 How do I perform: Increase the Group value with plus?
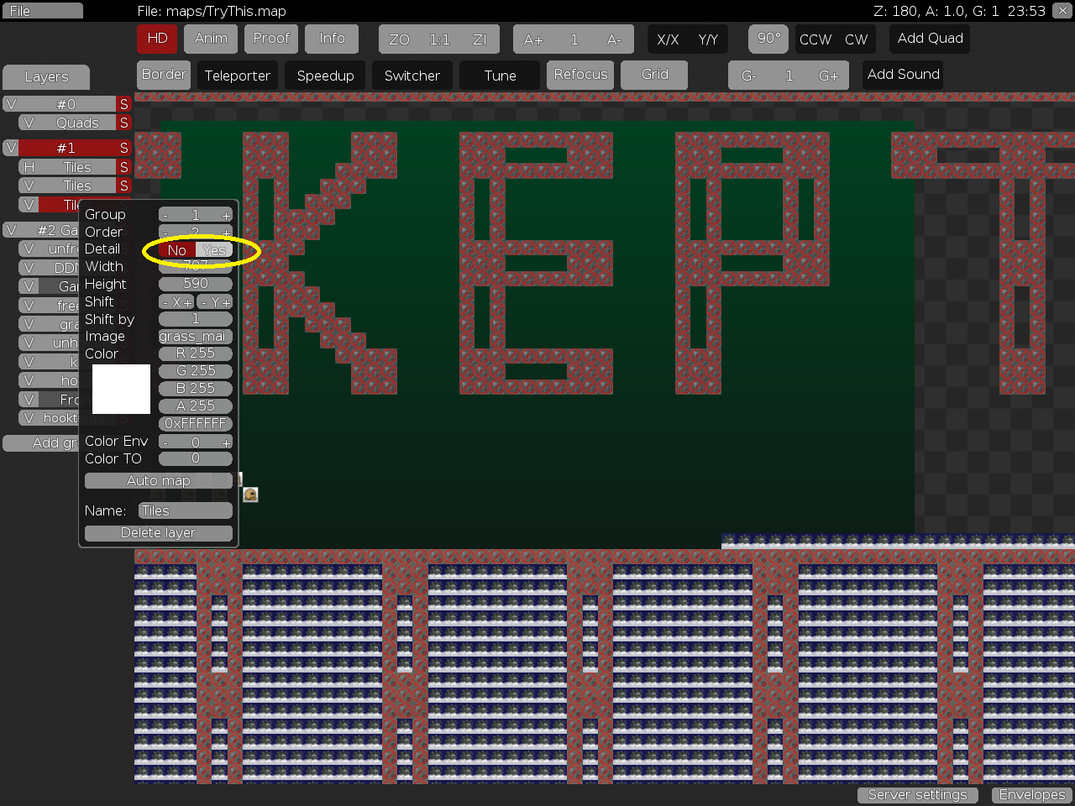(x=225, y=215)
